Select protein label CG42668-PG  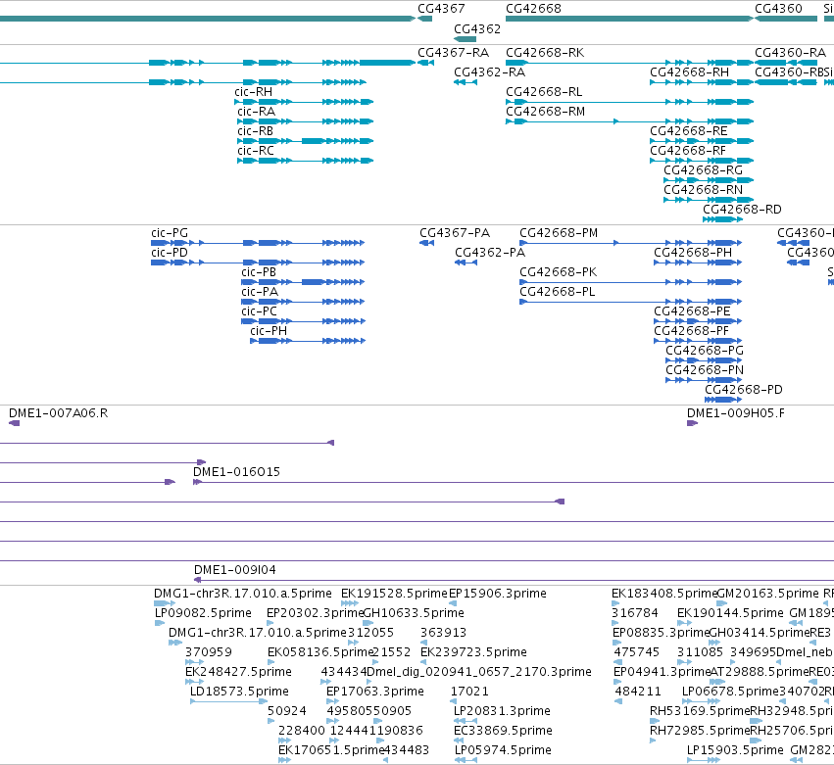pos(705,351)
